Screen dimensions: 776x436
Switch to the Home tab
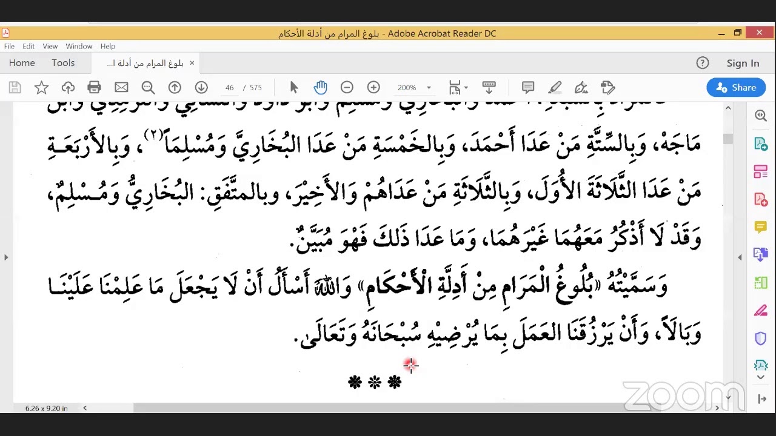click(22, 63)
